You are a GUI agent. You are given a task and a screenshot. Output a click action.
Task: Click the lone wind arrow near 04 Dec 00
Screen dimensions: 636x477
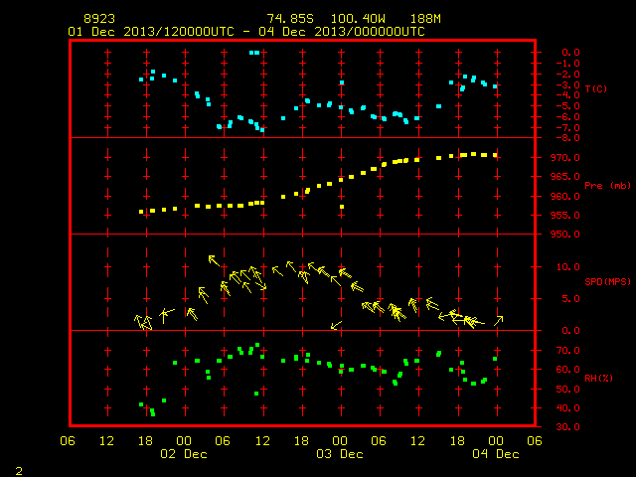(x=499, y=320)
